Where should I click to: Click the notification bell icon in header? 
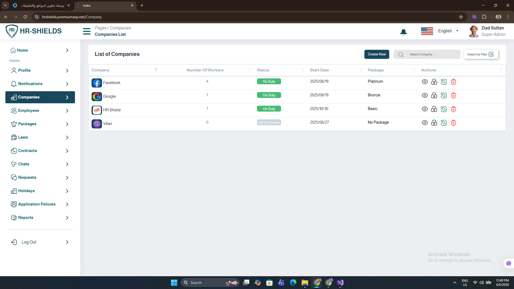coord(403,32)
